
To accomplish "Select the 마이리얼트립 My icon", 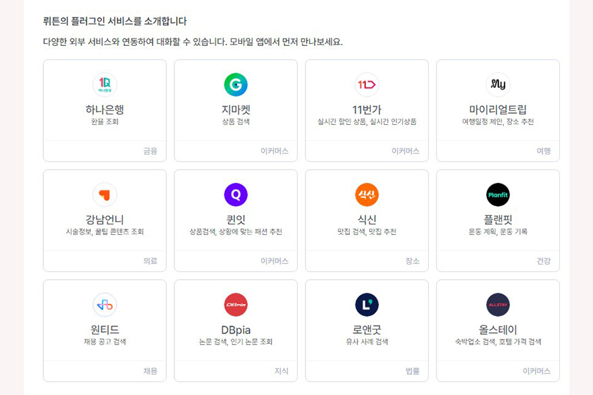I will (497, 84).
